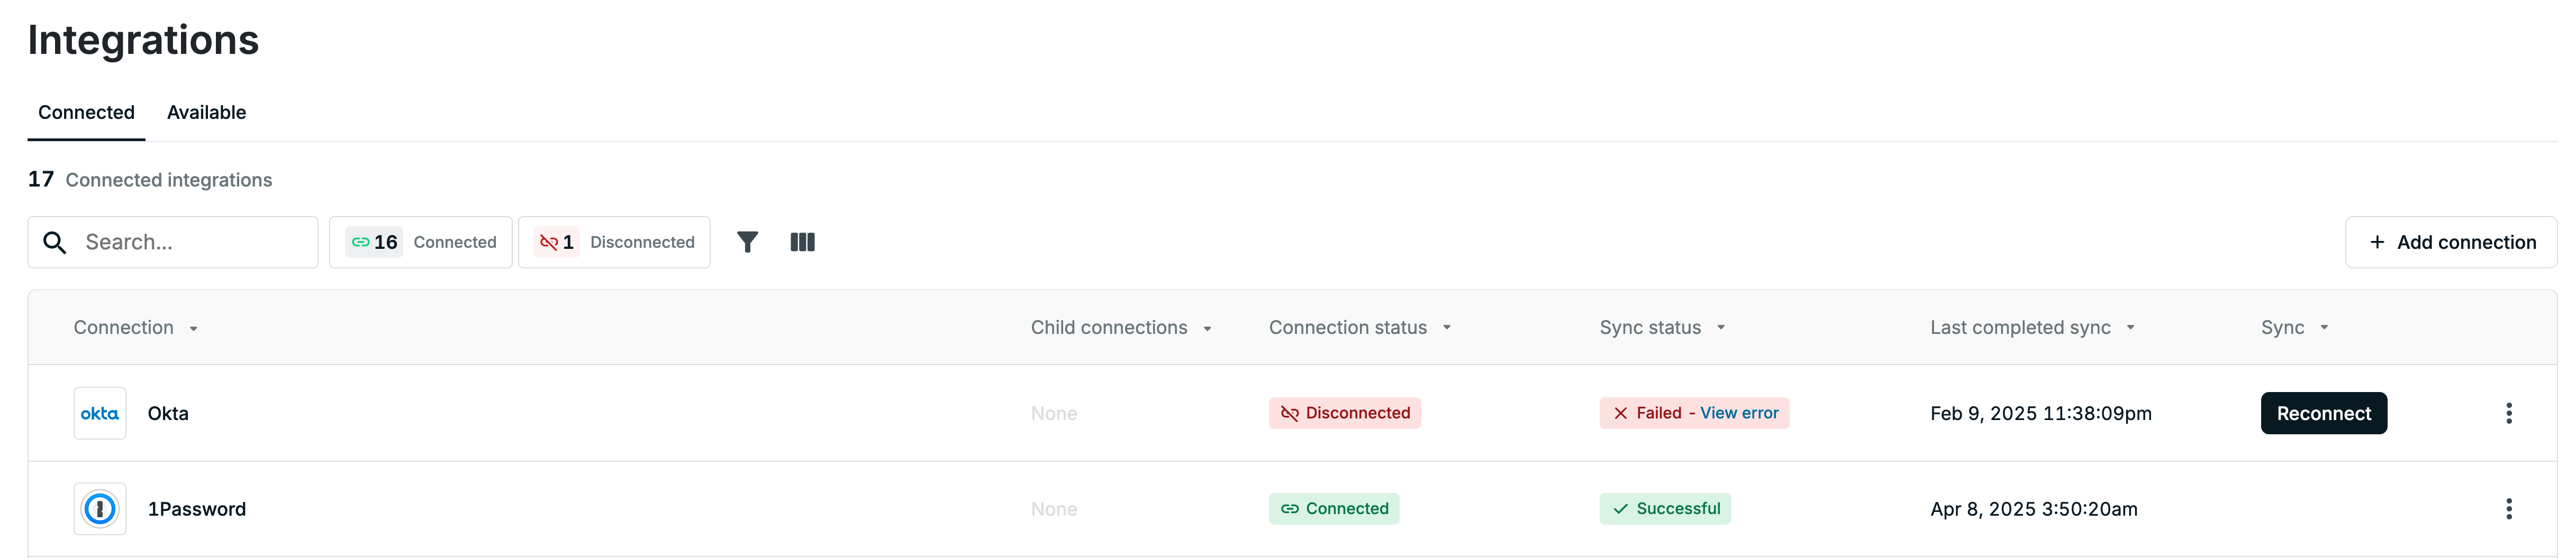Click the plus icon in Add connection
This screenshot has height=559, width=2576.
click(x=2377, y=243)
